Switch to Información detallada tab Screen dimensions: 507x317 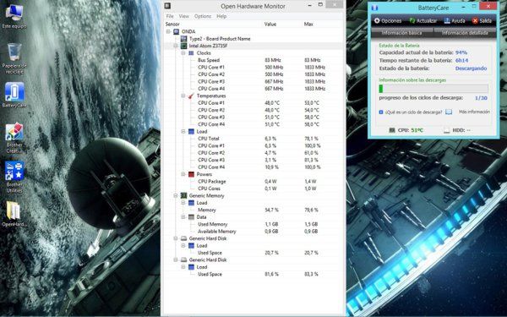(x=465, y=33)
